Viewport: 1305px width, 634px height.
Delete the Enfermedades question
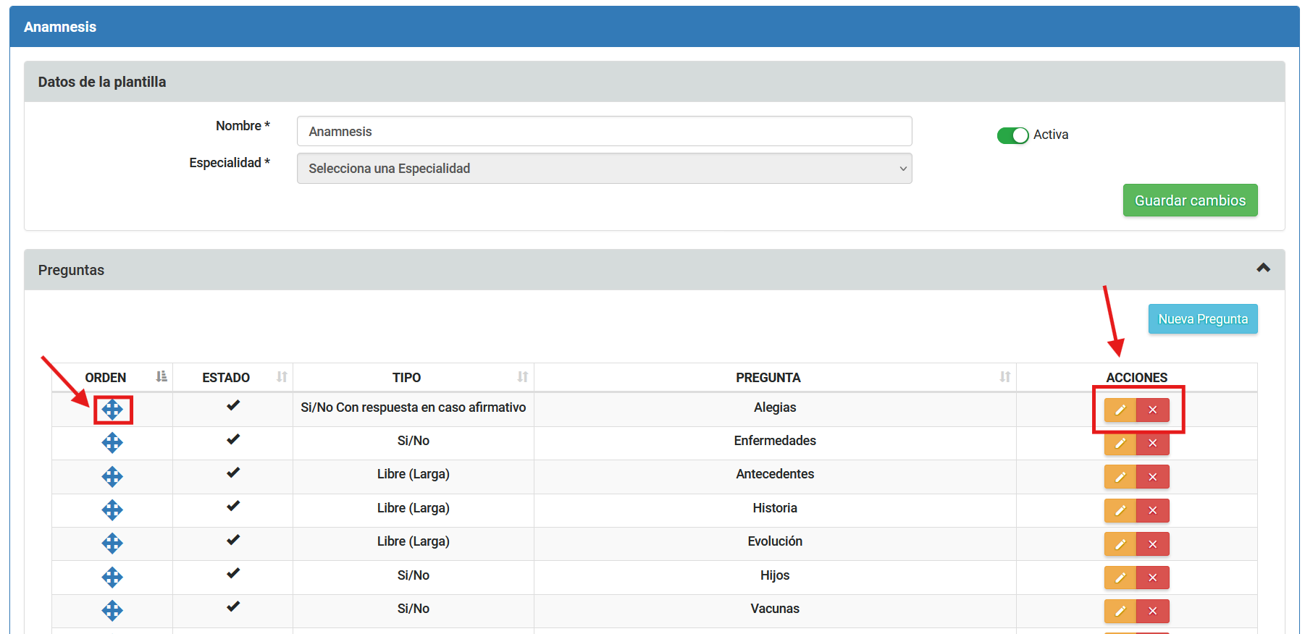click(x=1152, y=443)
